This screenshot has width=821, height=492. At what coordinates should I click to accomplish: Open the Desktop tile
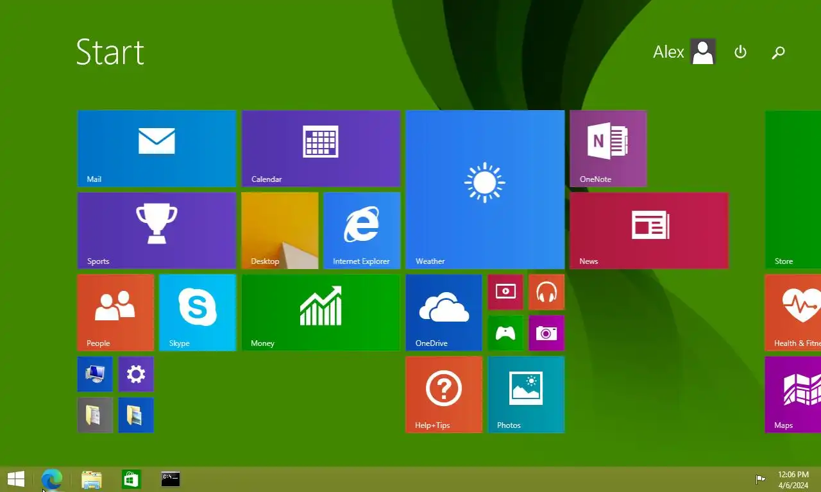tap(280, 231)
